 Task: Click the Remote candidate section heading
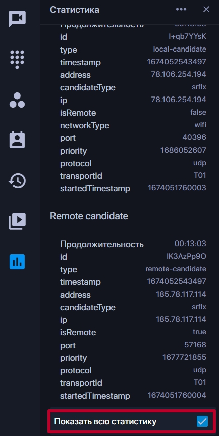pos(89,216)
